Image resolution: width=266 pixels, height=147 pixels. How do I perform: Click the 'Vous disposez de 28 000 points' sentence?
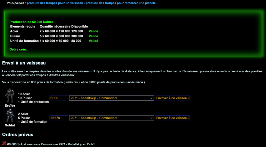pyautogui.click(x=74, y=82)
